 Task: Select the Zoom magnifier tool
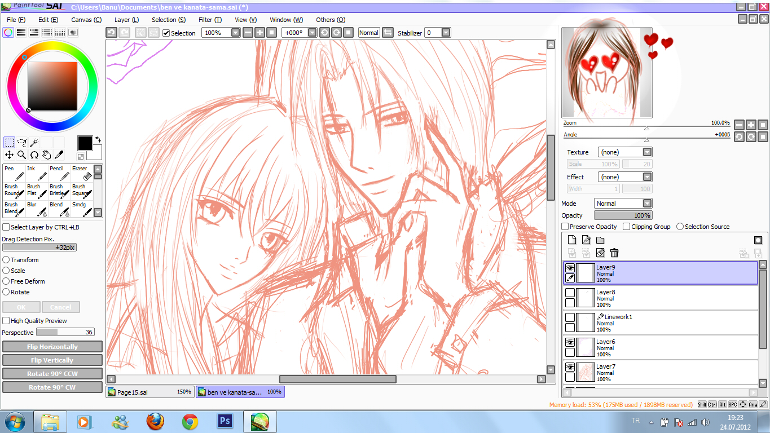pyautogui.click(x=22, y=154)
